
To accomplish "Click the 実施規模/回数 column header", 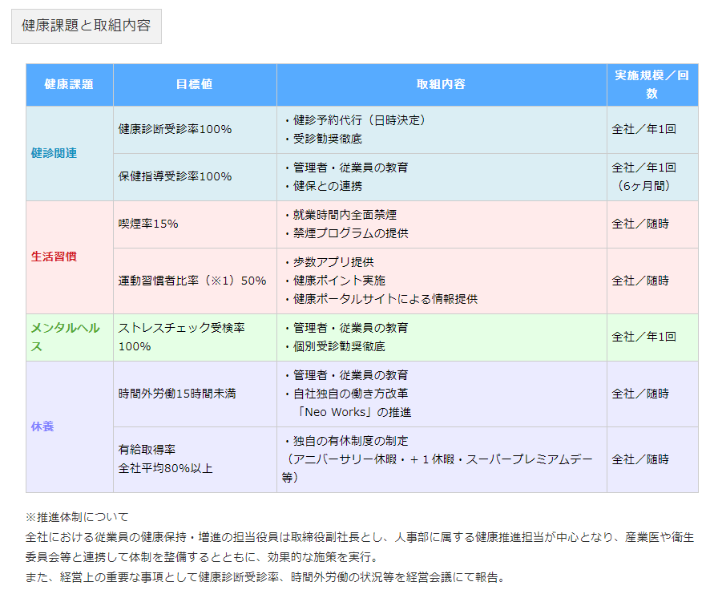I will tap(652, 84).
